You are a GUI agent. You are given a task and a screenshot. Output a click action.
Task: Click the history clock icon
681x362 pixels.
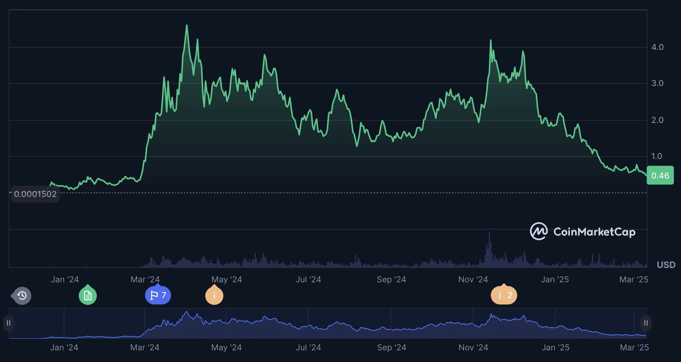[22, 296]
